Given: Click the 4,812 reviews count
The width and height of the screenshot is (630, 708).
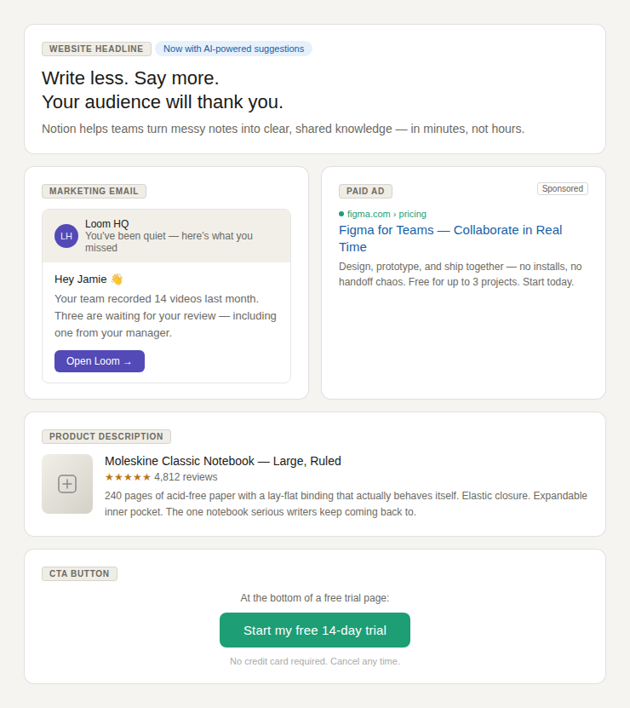Looking at the screenshot, I should (186, 477).
